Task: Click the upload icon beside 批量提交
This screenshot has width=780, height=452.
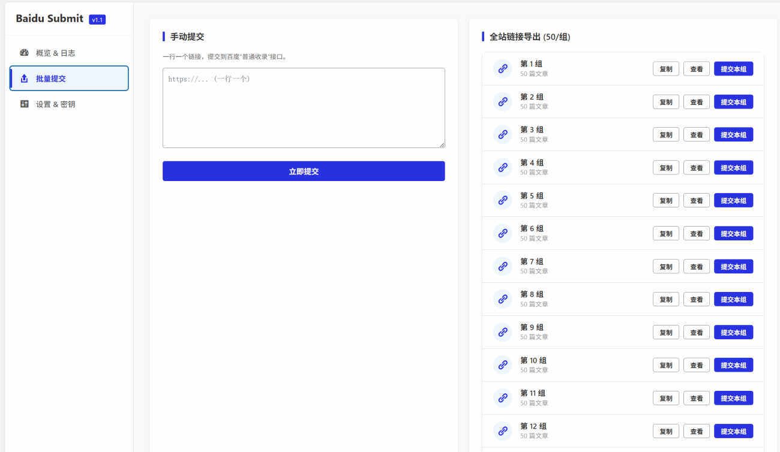Action: click(x=25, y=79)
